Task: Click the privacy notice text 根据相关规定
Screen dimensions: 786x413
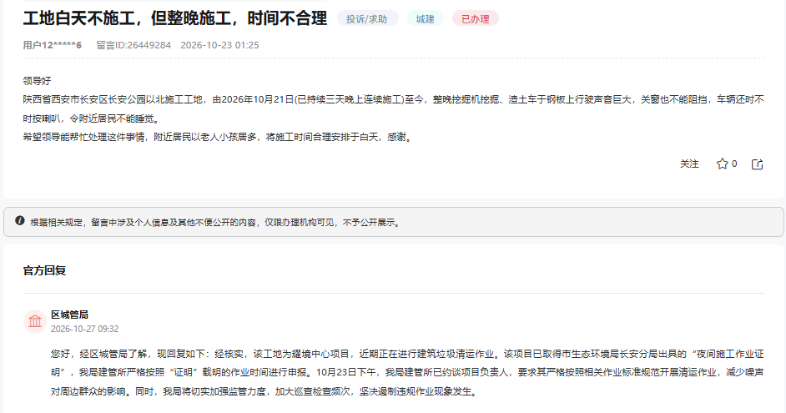Action: coord(215,223)
